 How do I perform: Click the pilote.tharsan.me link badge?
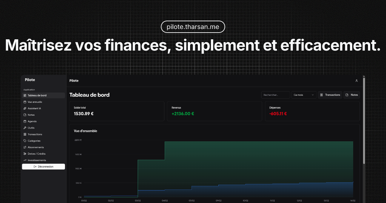coord(193,27)
